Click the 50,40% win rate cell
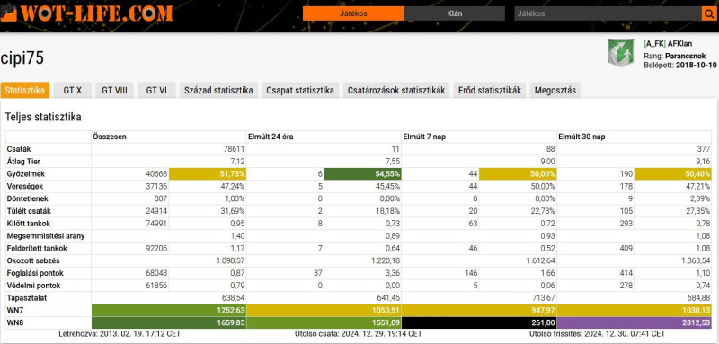The height and width of the screenshot is (344, 719). pos(673,174)
